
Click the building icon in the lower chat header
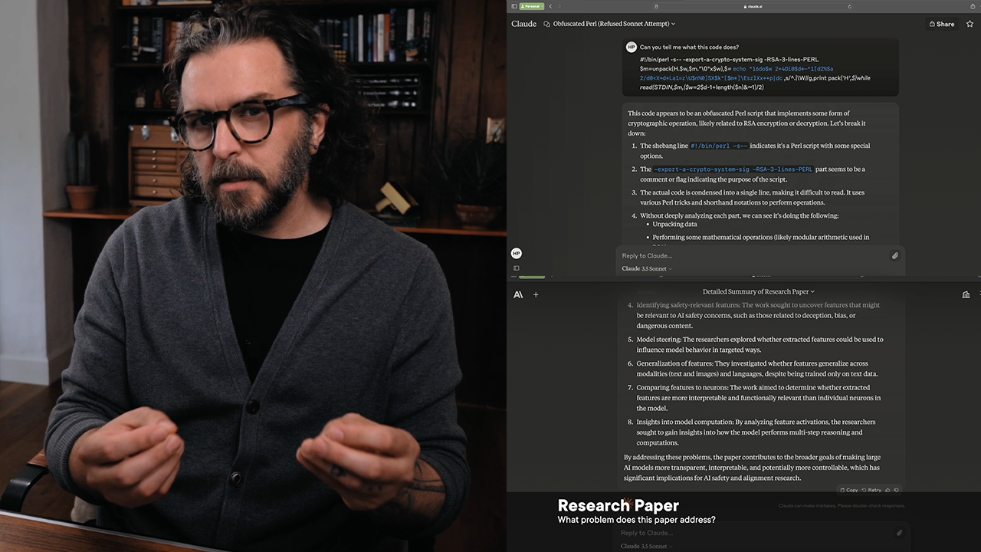point(966,294)
